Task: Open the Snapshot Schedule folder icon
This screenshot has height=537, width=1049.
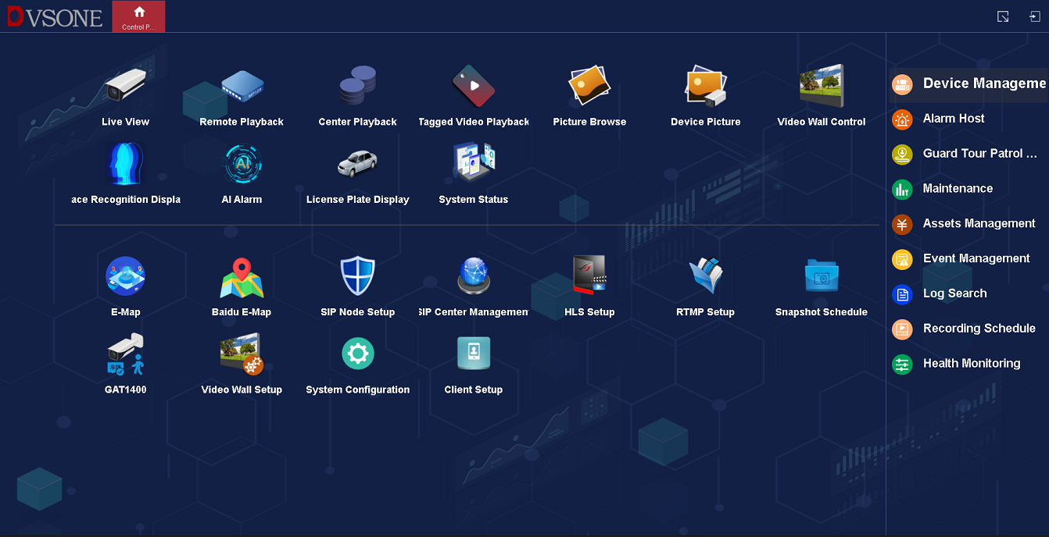Action: pos(821,277)
